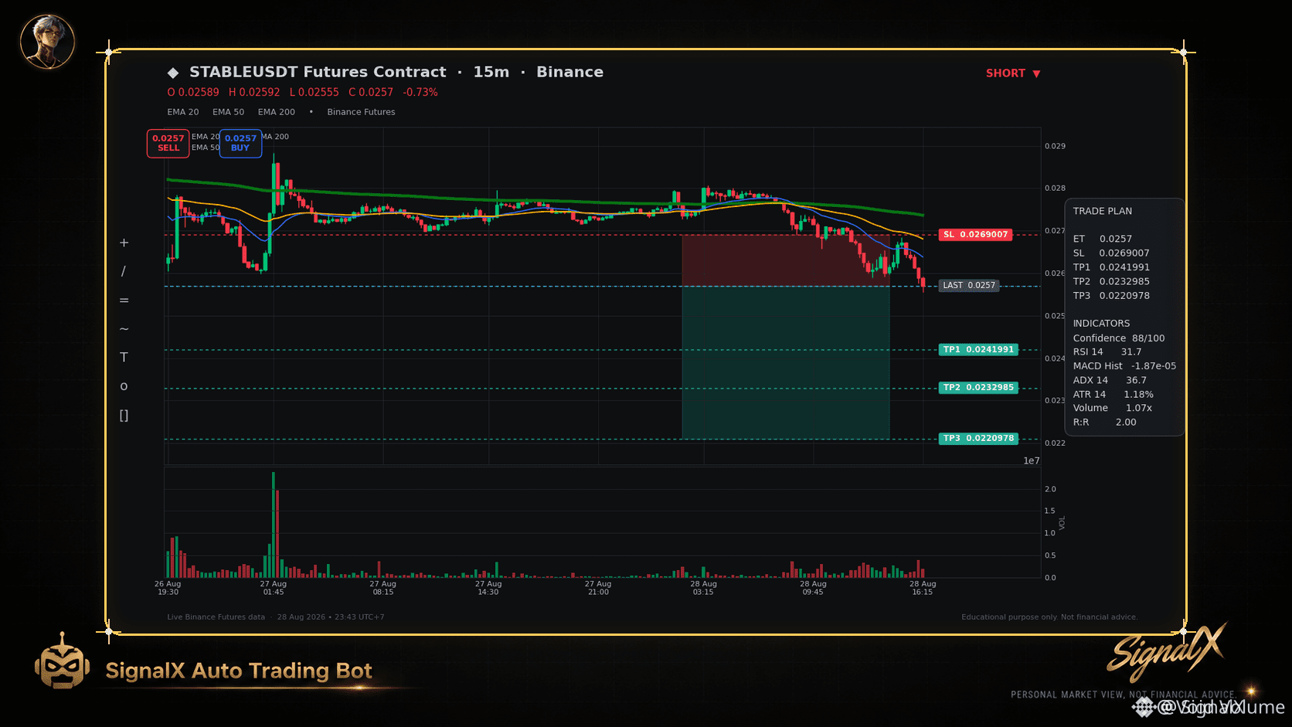Click the Binance exchange name in title

pos(570,72)
